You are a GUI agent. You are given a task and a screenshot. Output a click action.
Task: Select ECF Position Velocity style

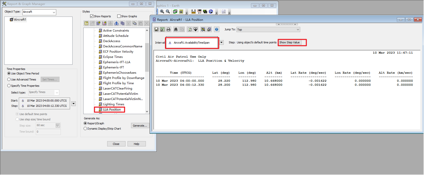pyautogui.click(x=116, y=52)
